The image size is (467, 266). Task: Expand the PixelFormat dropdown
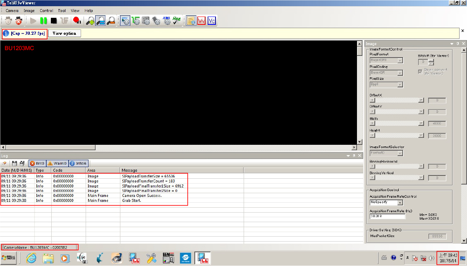(x=386, y=60)
